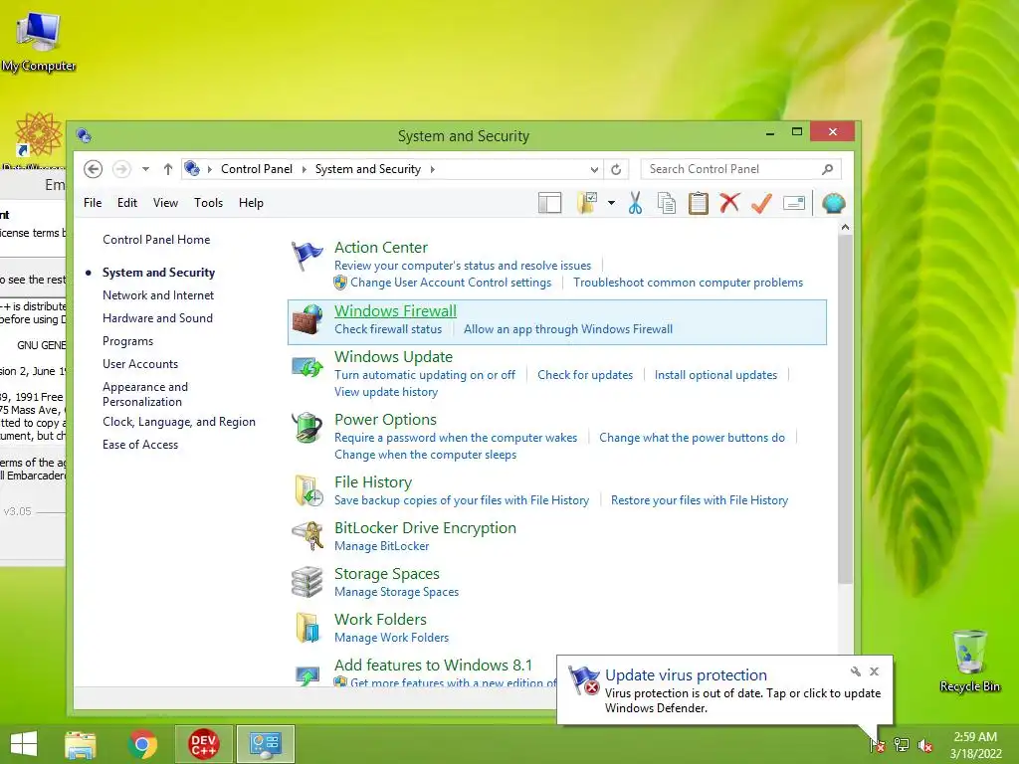Click the folder options toolbar icon
The height and width of the screenshot is (764, 1019).
587,203
